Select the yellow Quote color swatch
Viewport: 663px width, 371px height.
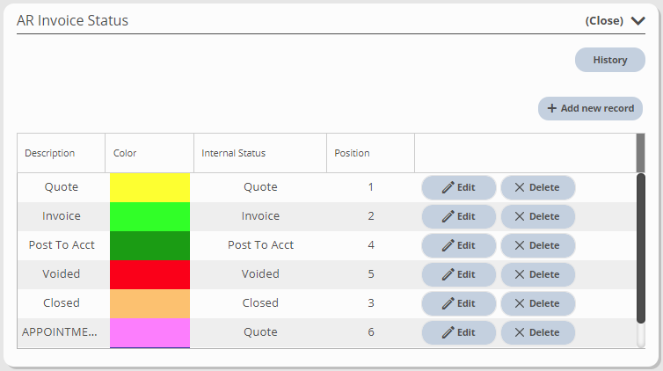click(149, 187)
